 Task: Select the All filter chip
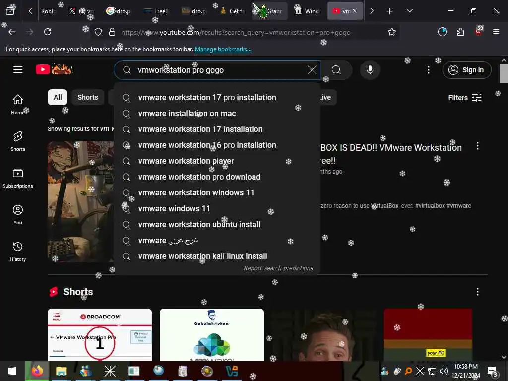pyautogui.click(x=58, y=97)
